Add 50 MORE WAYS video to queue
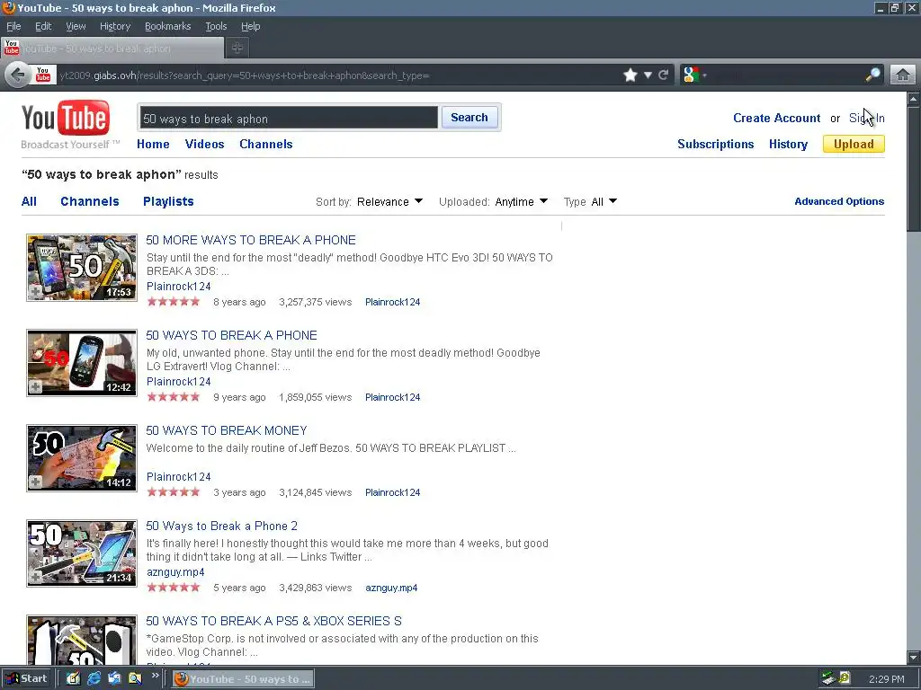 pos(35,292)
